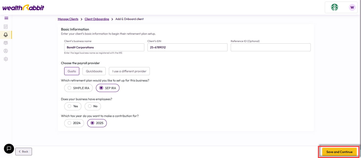
Task: Click the 'Add & Onboard client' breadcrumb text
Action: coord(129,19)
